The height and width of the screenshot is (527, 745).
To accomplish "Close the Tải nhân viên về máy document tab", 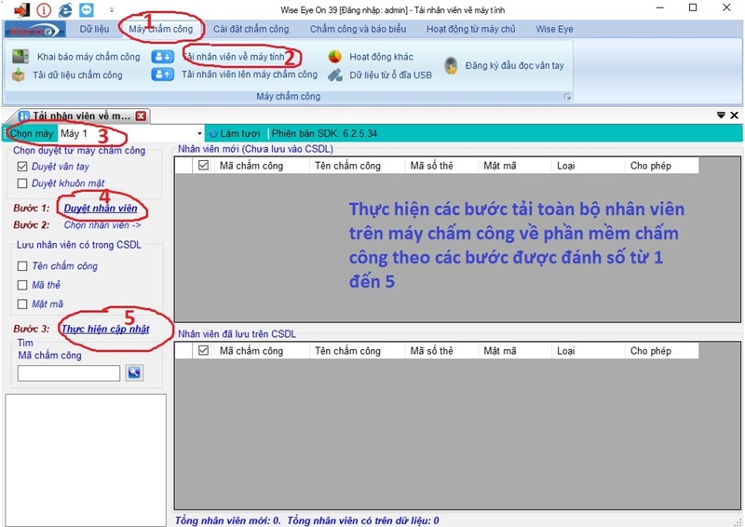I will (x=141, y=116).
